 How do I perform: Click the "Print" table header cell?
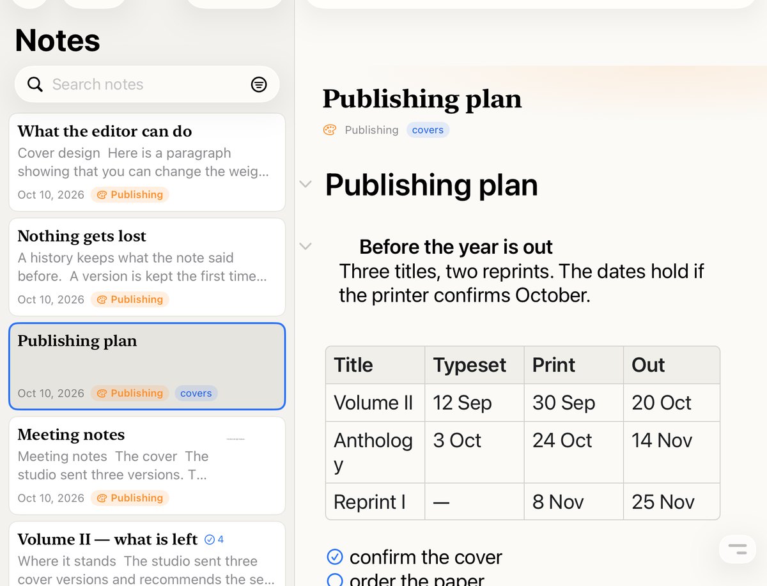click(x=574, y=365)
